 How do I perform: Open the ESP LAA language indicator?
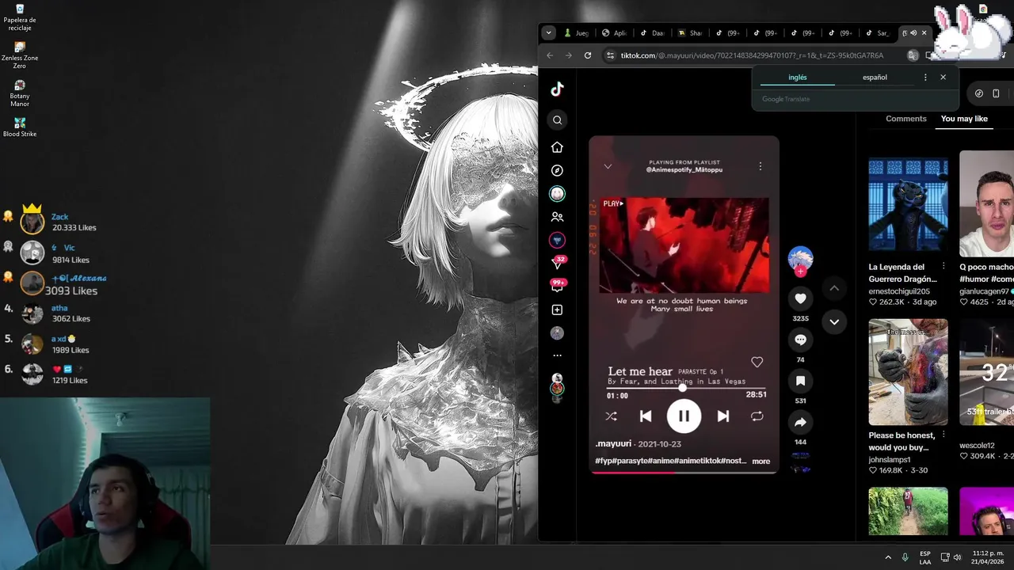point(925,557)
